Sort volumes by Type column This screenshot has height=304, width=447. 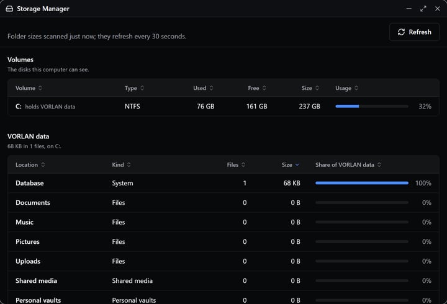point(134,88)
